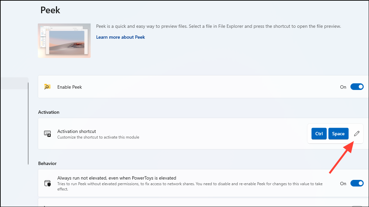
Task: Click the sidebar vertical scrollbar
Action: [28, 123]
